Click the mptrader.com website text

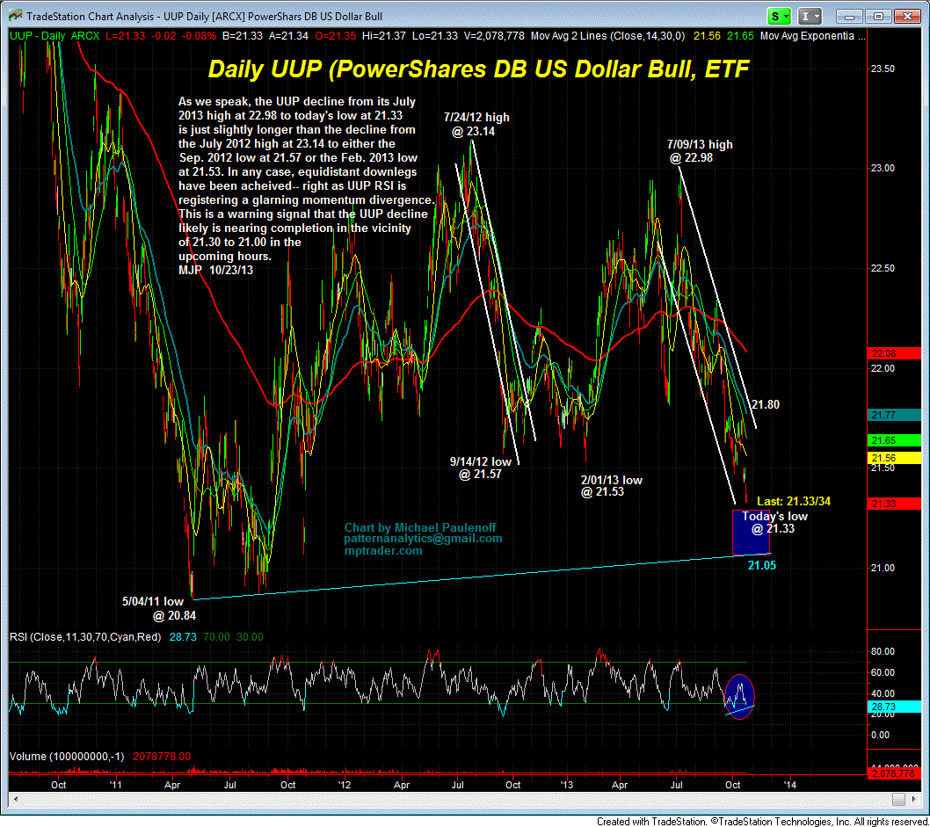[383, 551]
